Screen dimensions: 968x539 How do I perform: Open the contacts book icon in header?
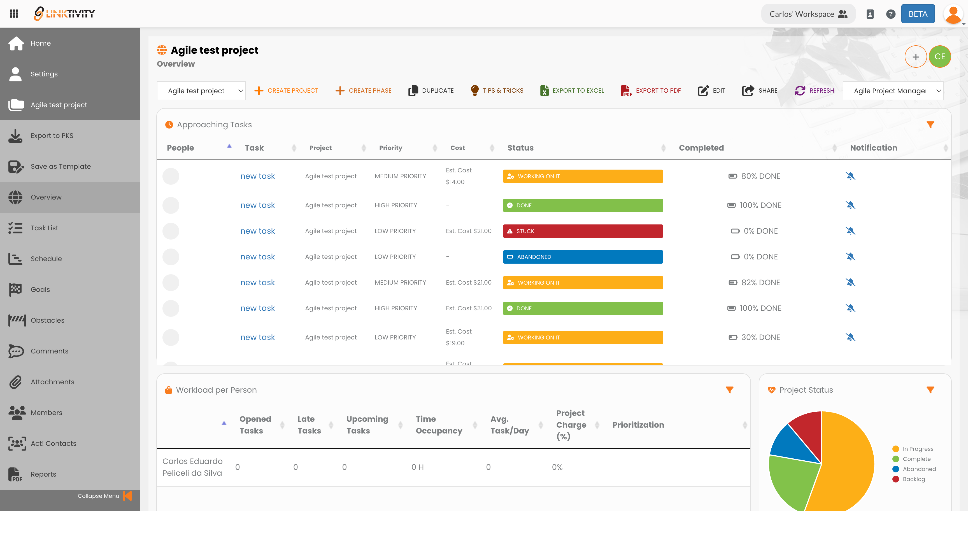[870, 14]
